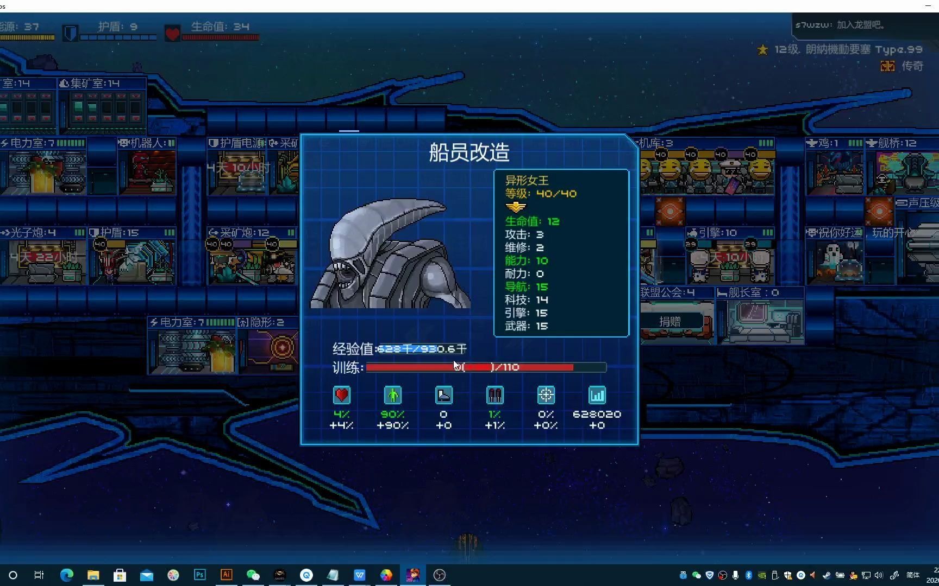Click the red ship HP bar at top
This screenshot has width=939, height=586.
pos(221,37)
